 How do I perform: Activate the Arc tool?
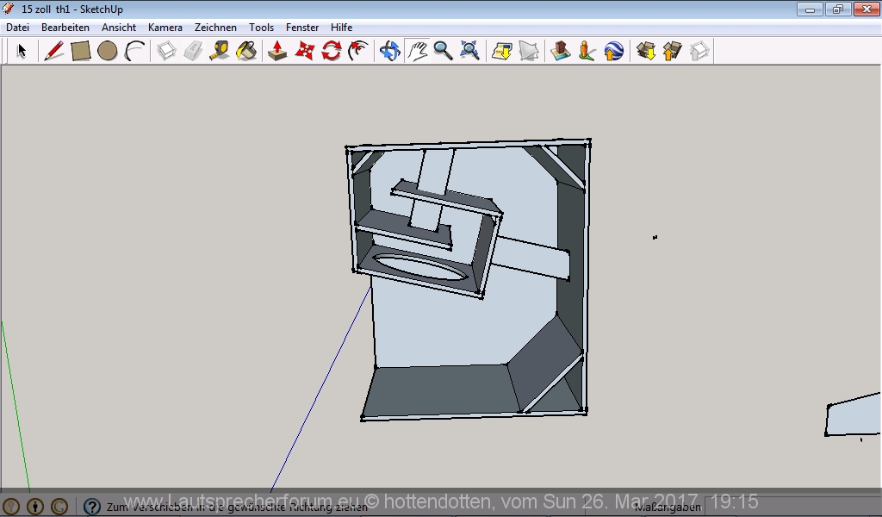pos(134,51)
